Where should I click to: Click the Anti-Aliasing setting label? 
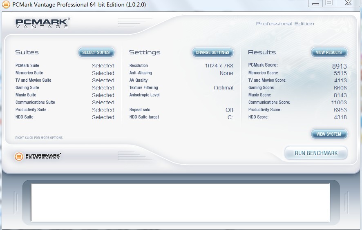(x=141, y=73)
